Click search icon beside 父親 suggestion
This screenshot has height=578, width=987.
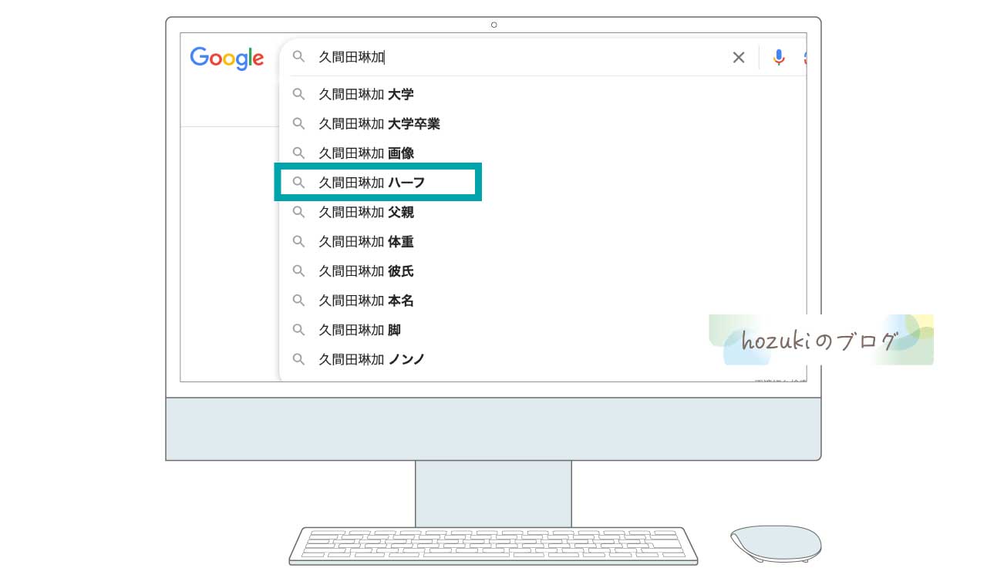point(298,212)
